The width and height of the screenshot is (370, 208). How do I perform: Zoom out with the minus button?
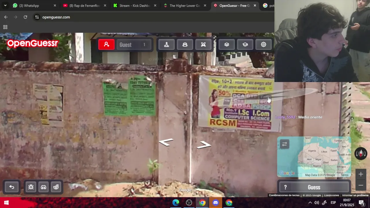pos(361,185)
